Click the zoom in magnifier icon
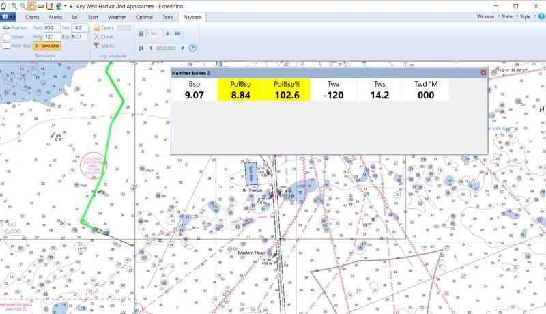Image resolution: width=546 pixels, height=314 pixels. click(x=14, y=5)
